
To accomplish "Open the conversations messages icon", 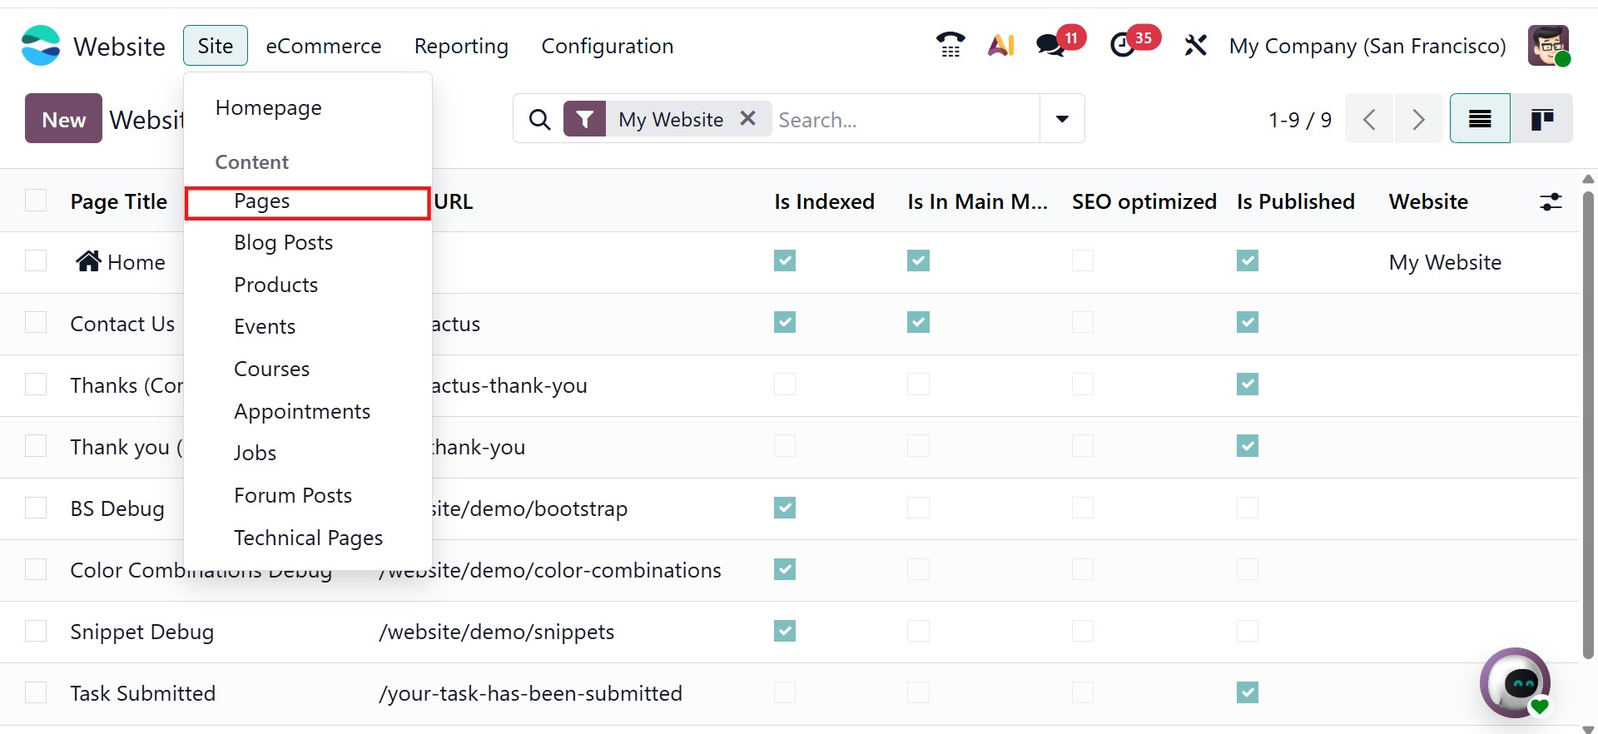I will click(1051, 45).
